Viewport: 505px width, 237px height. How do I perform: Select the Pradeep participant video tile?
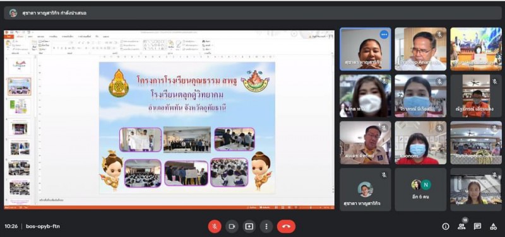(420, 49)
